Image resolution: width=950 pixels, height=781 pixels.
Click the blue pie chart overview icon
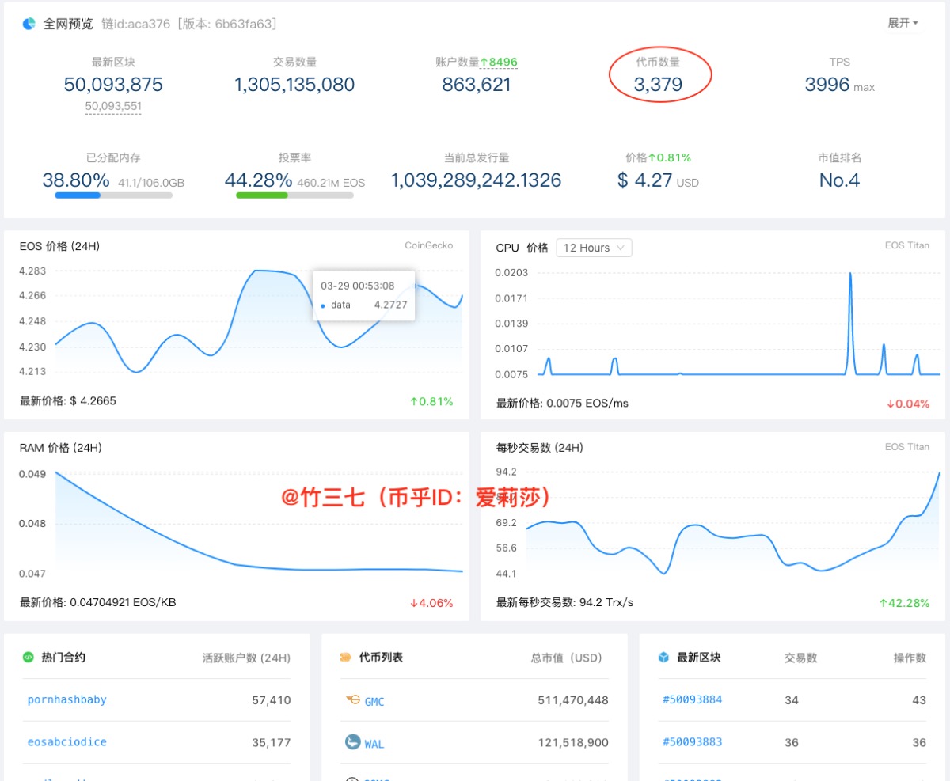(x=28, y=24)
